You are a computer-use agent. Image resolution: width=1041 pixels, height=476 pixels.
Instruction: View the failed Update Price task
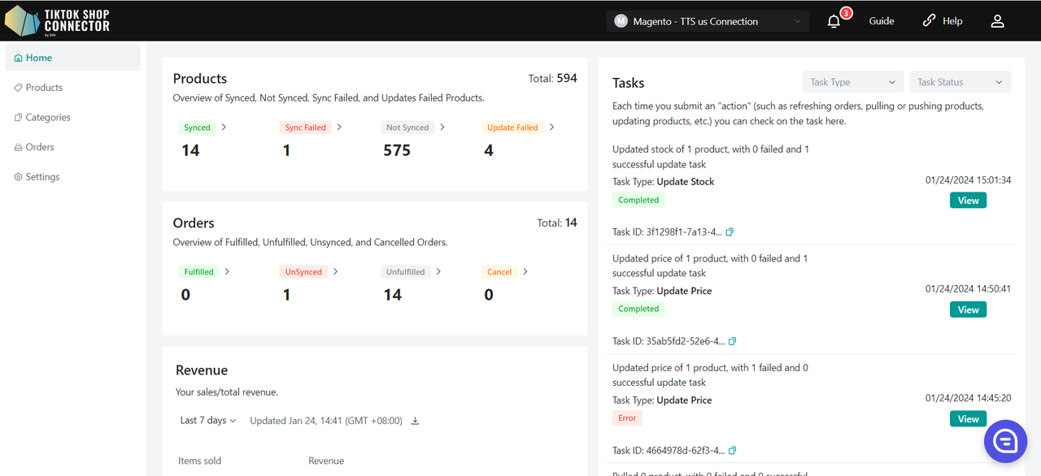tap(968, 419)
